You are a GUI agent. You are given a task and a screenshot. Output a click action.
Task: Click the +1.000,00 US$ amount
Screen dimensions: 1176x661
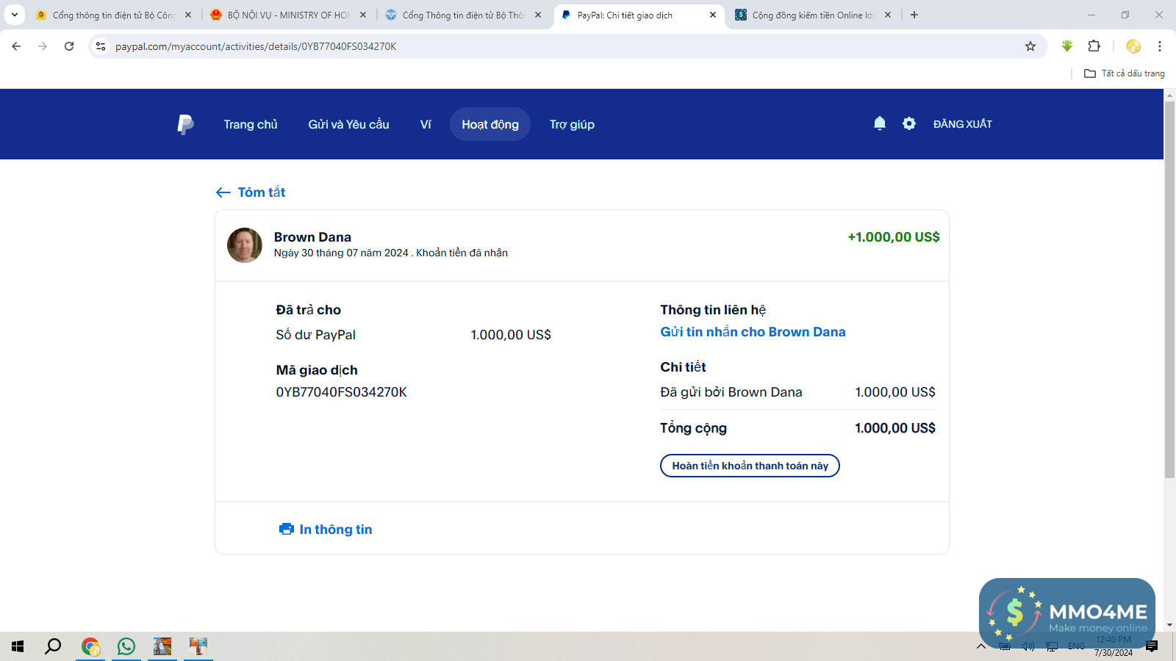pos(894,237)
